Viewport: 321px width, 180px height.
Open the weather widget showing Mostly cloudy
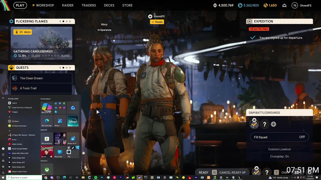278,177
